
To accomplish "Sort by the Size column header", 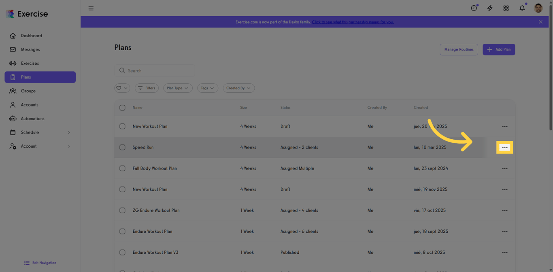I will tap(243, 108).
